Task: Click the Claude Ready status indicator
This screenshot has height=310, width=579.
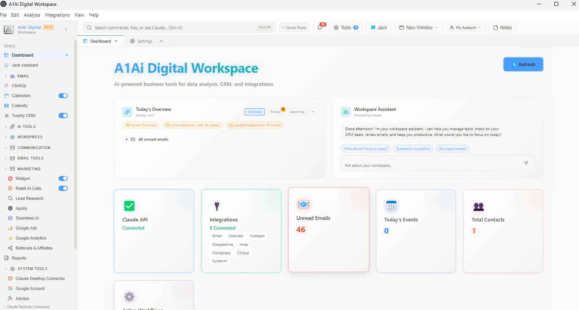Action: coord(294,28)
